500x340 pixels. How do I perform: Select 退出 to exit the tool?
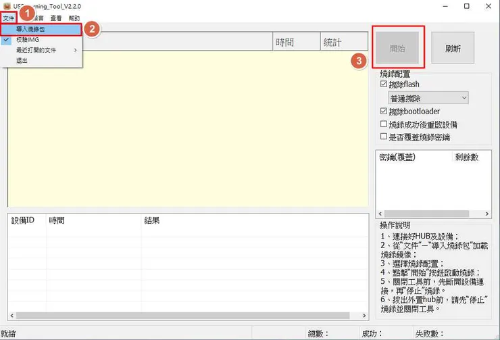(41, 61)
